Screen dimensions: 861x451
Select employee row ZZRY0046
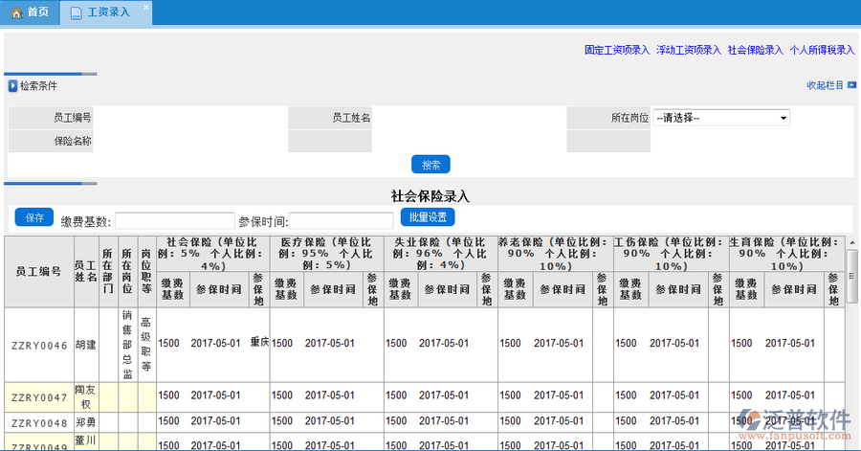[x=39, y=345]
